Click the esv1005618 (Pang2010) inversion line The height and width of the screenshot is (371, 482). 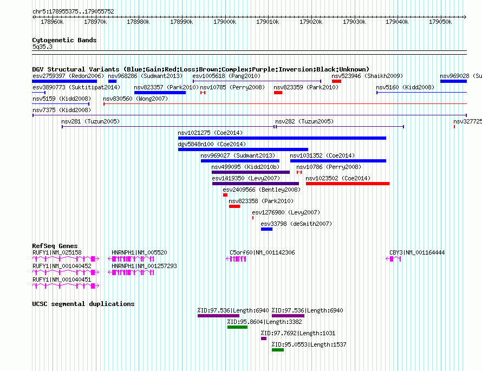pyautogui.click(x=257, y=81)
